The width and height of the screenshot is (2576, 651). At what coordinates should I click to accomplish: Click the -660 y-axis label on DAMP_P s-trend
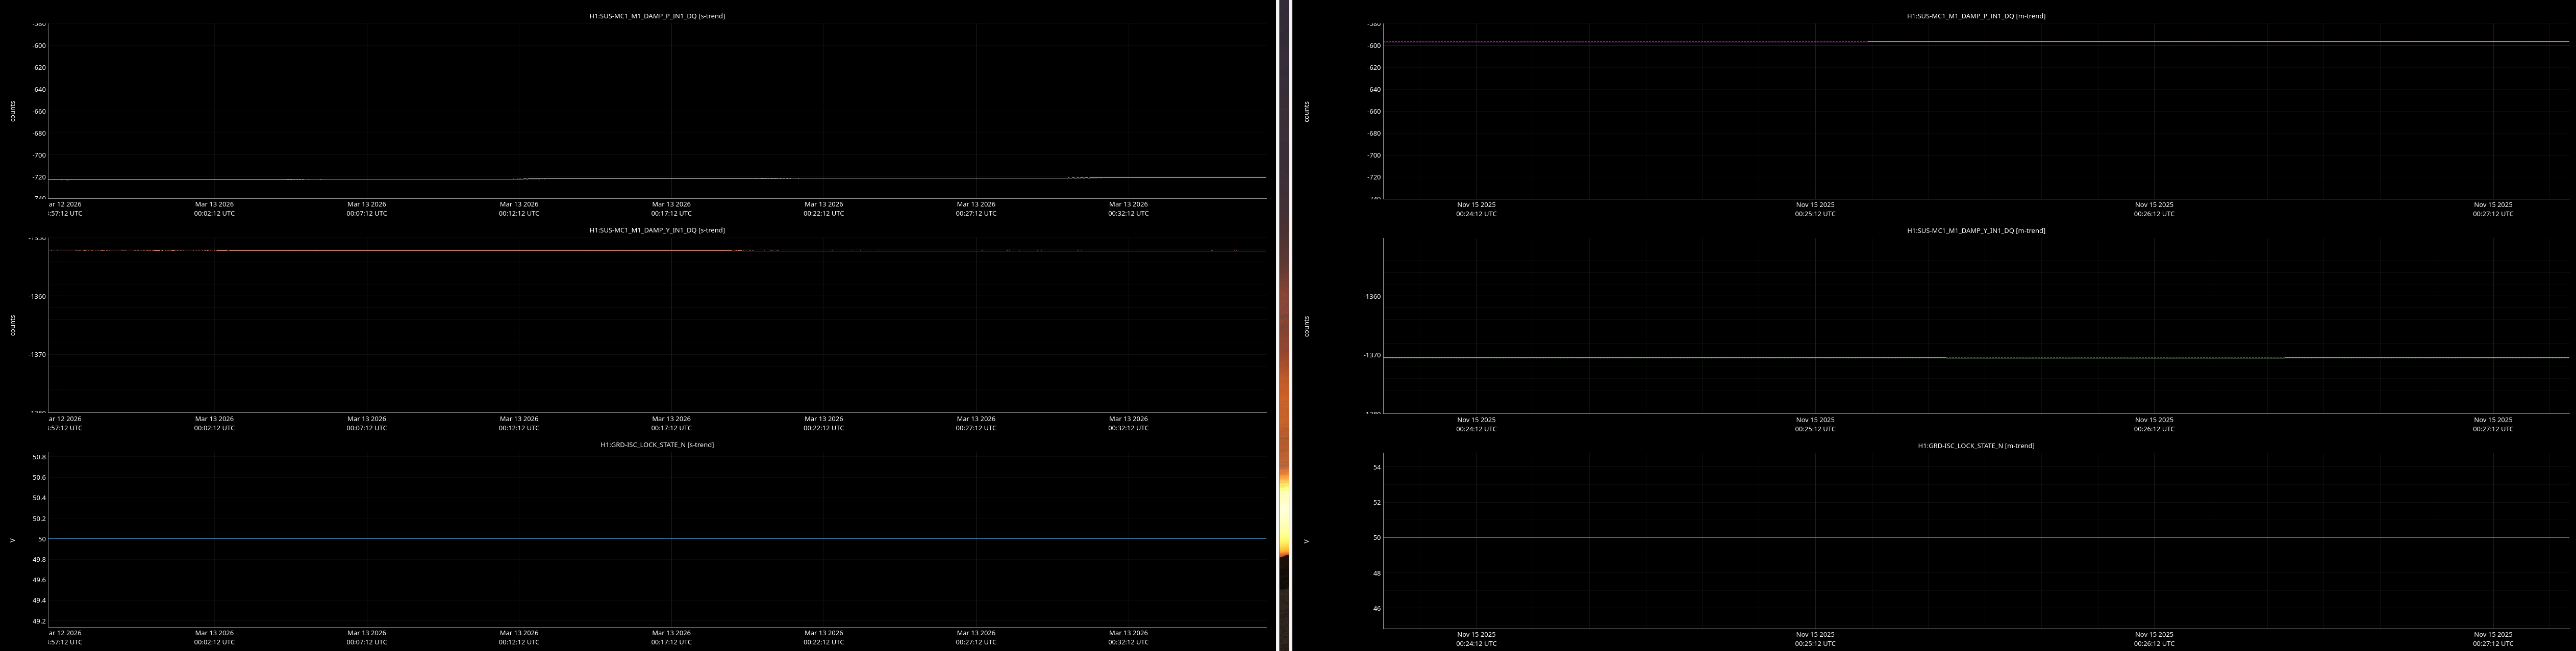(39, 112)
